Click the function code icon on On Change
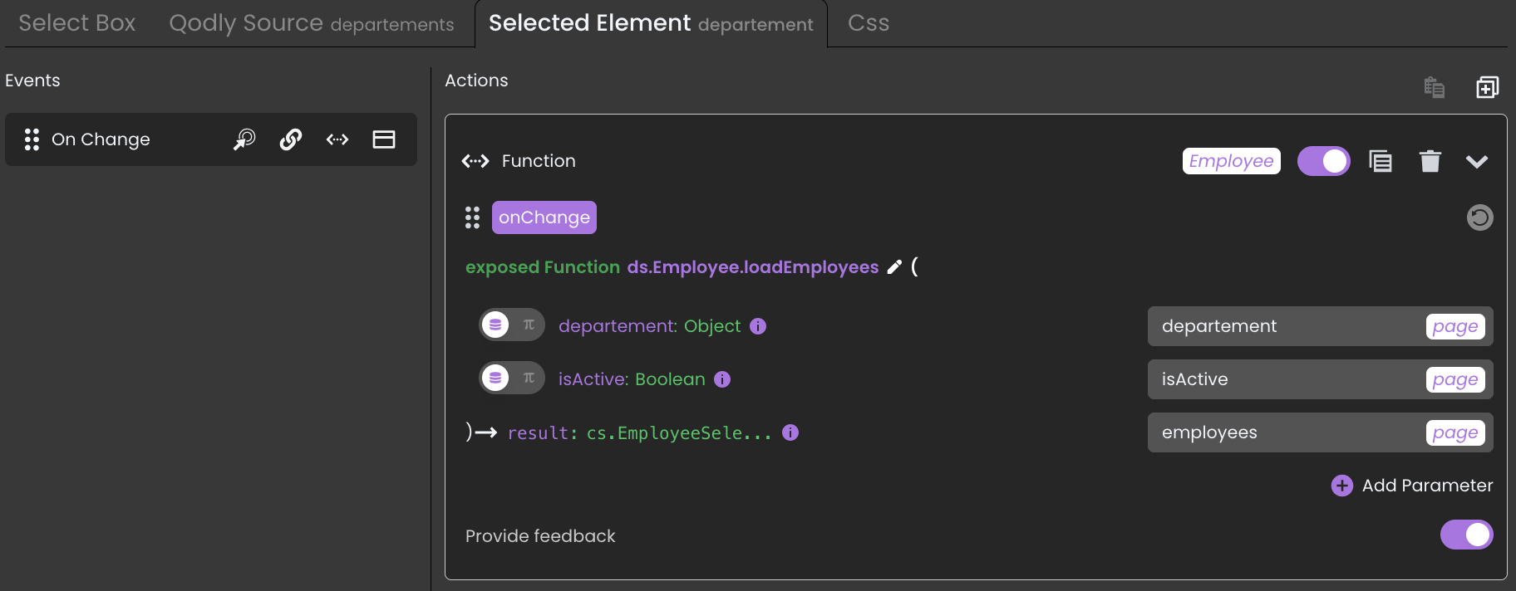This screenshot has height=591, width=1516. point(337,139)
